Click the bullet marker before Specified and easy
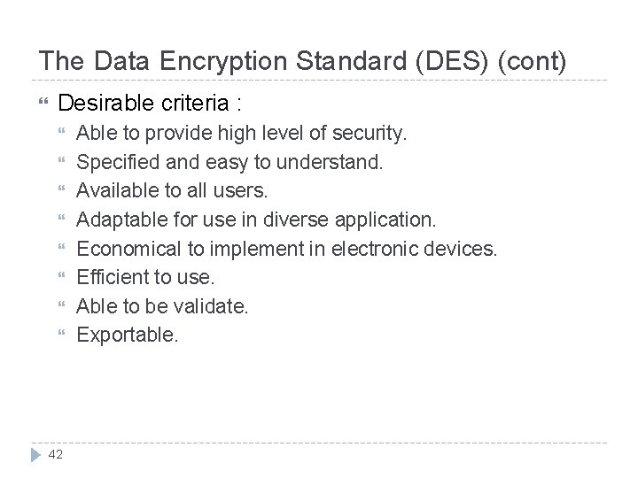This screenshot has height=478, width=638. (62, 164)
